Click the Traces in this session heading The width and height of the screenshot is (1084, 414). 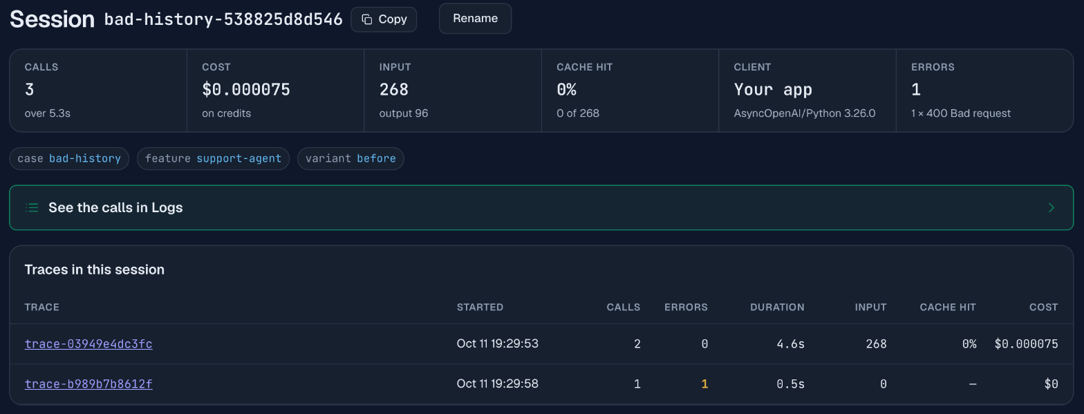[95, 270]
